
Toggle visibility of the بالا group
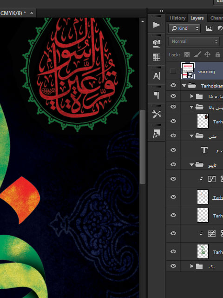[x=173, y=107]
